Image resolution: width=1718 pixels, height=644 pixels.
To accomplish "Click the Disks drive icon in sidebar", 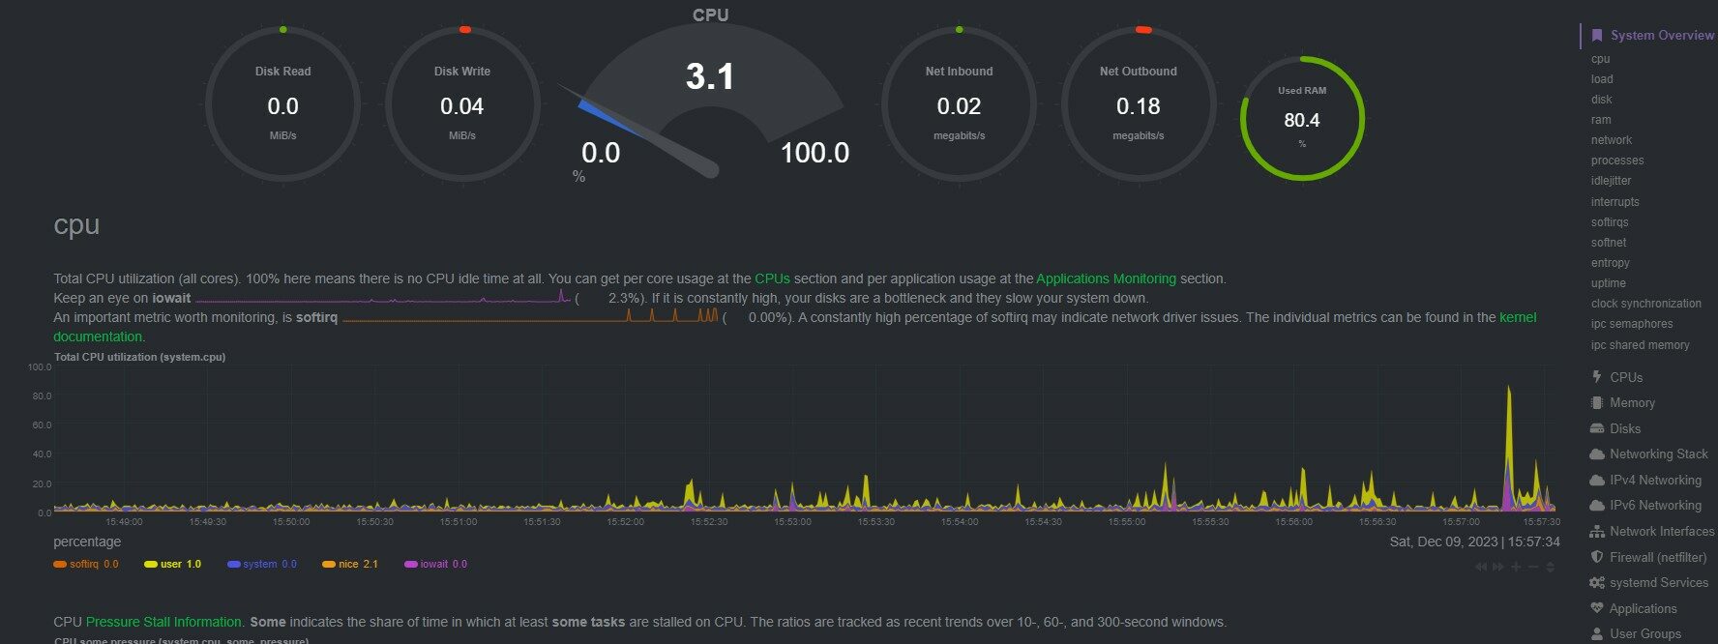I will tap(1597, 428).
